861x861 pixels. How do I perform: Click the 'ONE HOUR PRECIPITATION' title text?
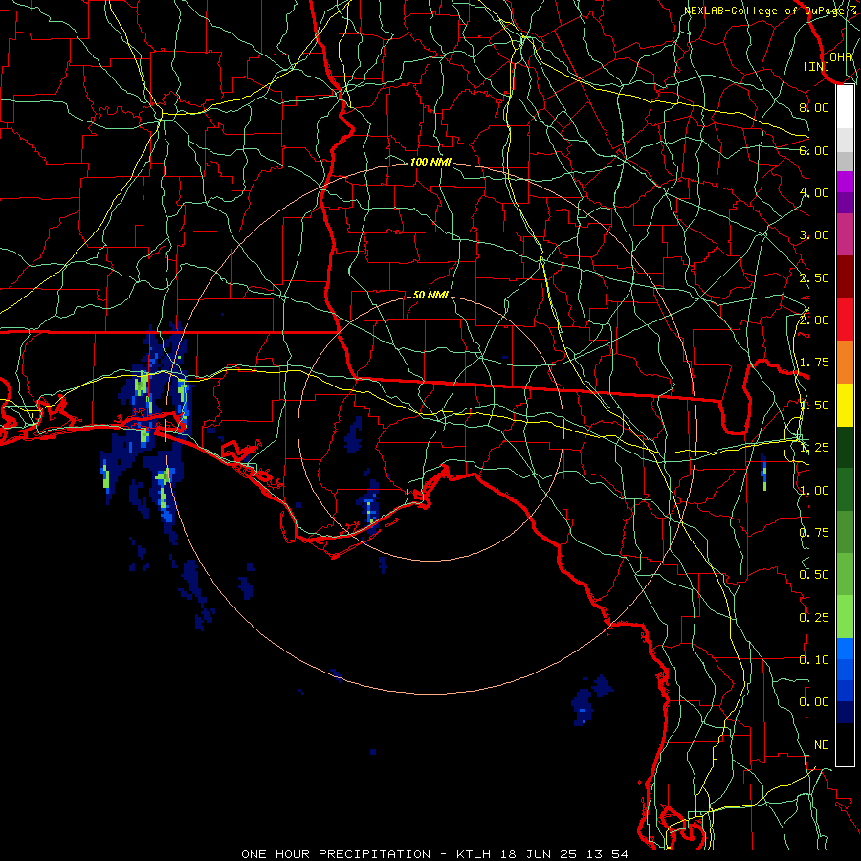[x=336, y=854]
